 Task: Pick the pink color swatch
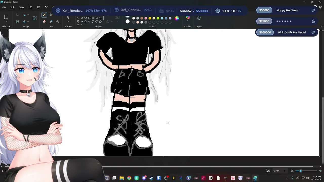(146, 18)
